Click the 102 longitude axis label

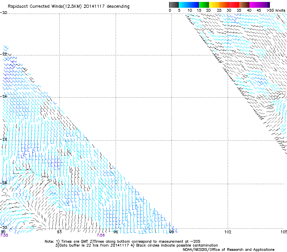click(x=228, y=232)
